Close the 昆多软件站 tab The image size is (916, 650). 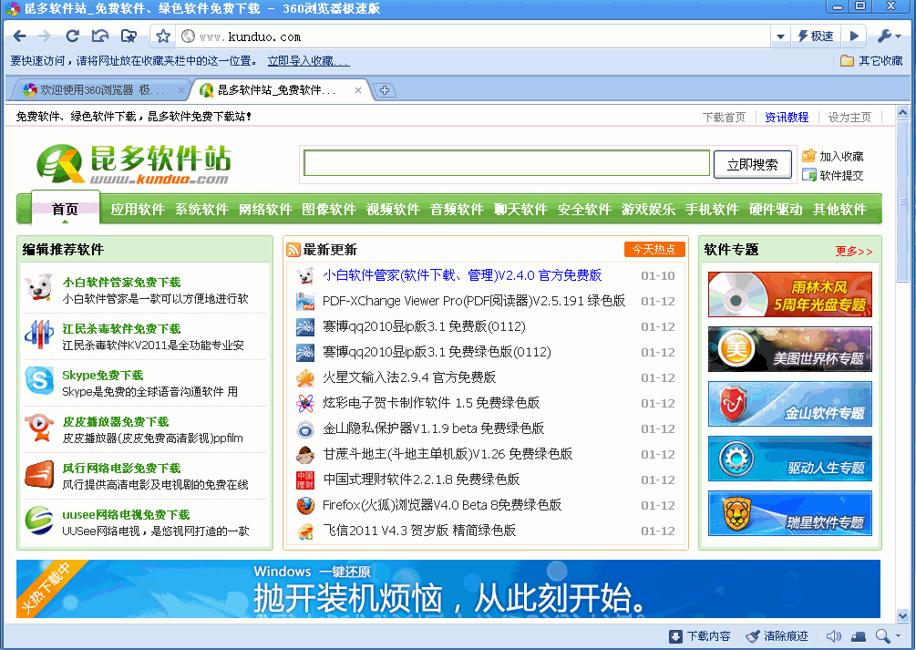click(358, 90)
